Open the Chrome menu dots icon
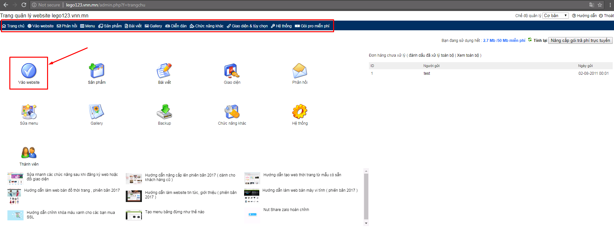This screenshot has height=240, width=614. coord(609,5)
